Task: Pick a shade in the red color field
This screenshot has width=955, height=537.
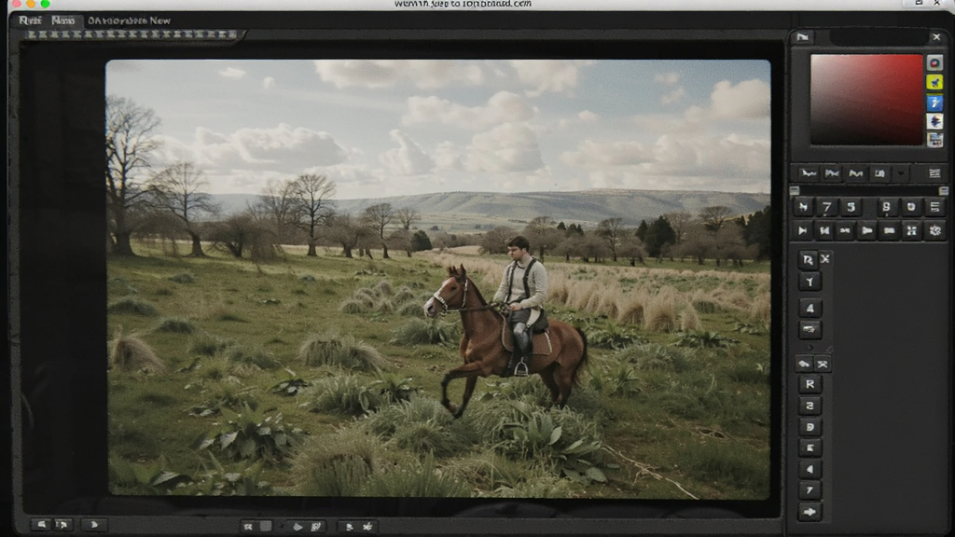Action: pos(866,100)
